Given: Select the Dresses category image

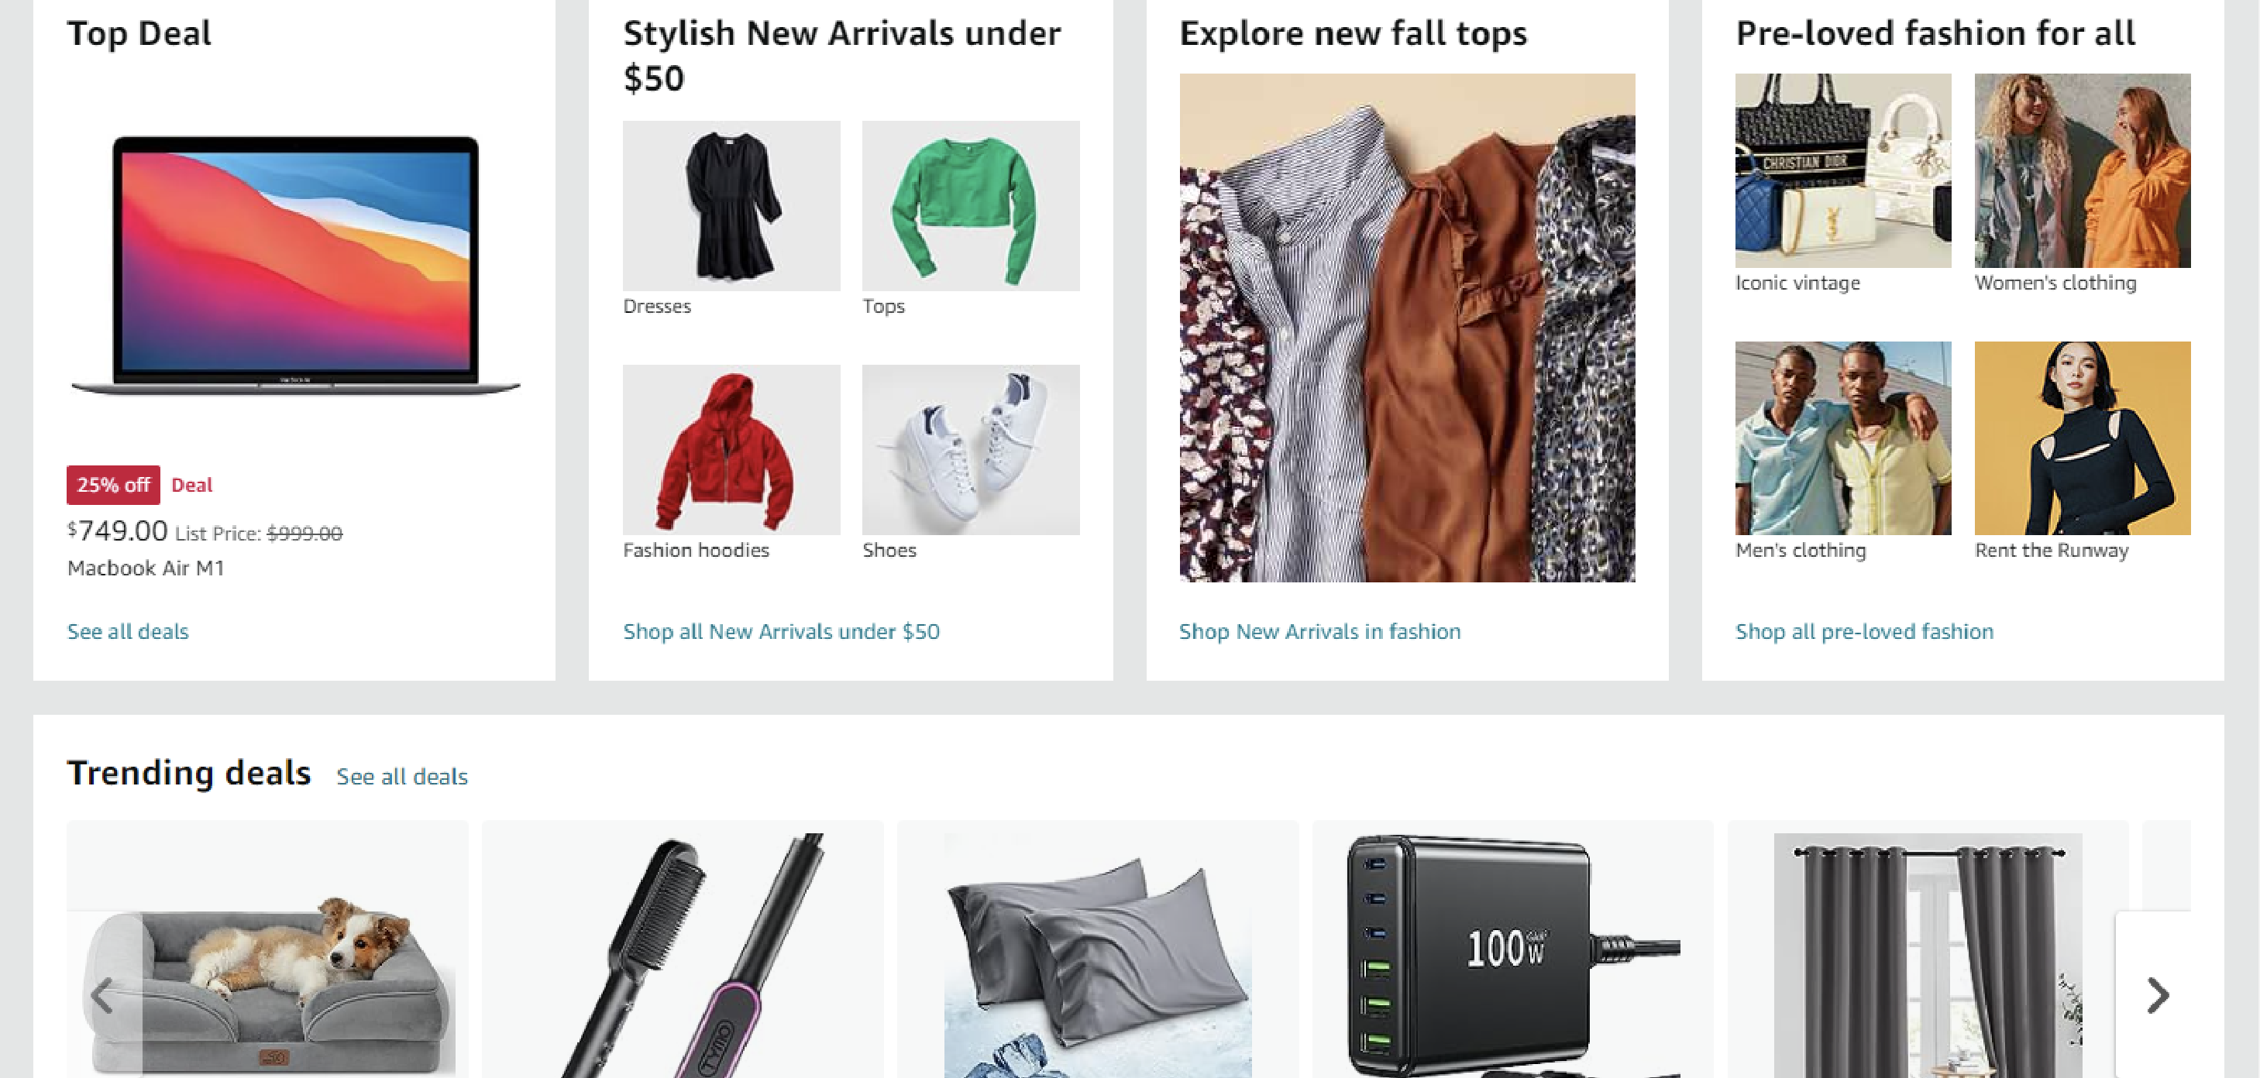Looking at the screenshot, I should pyautogui.click(x=731, y=206).
